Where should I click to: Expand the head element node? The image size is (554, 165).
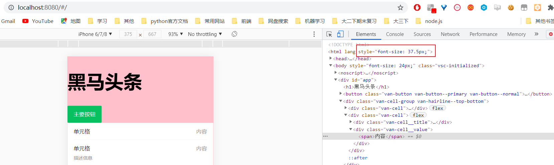pyautogui.click(x=330, y=58)
